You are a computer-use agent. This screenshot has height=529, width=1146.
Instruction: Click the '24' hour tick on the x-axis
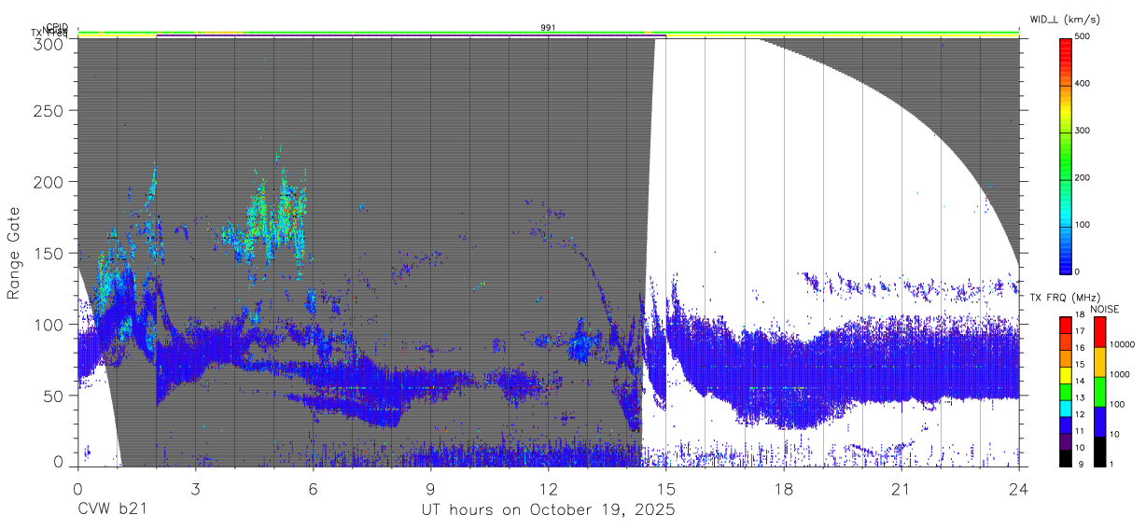tap(1019, 489)
